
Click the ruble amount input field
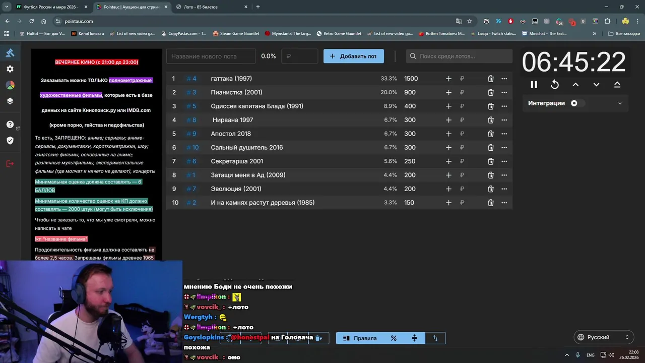pyautogui.click(x=300, y=56)
